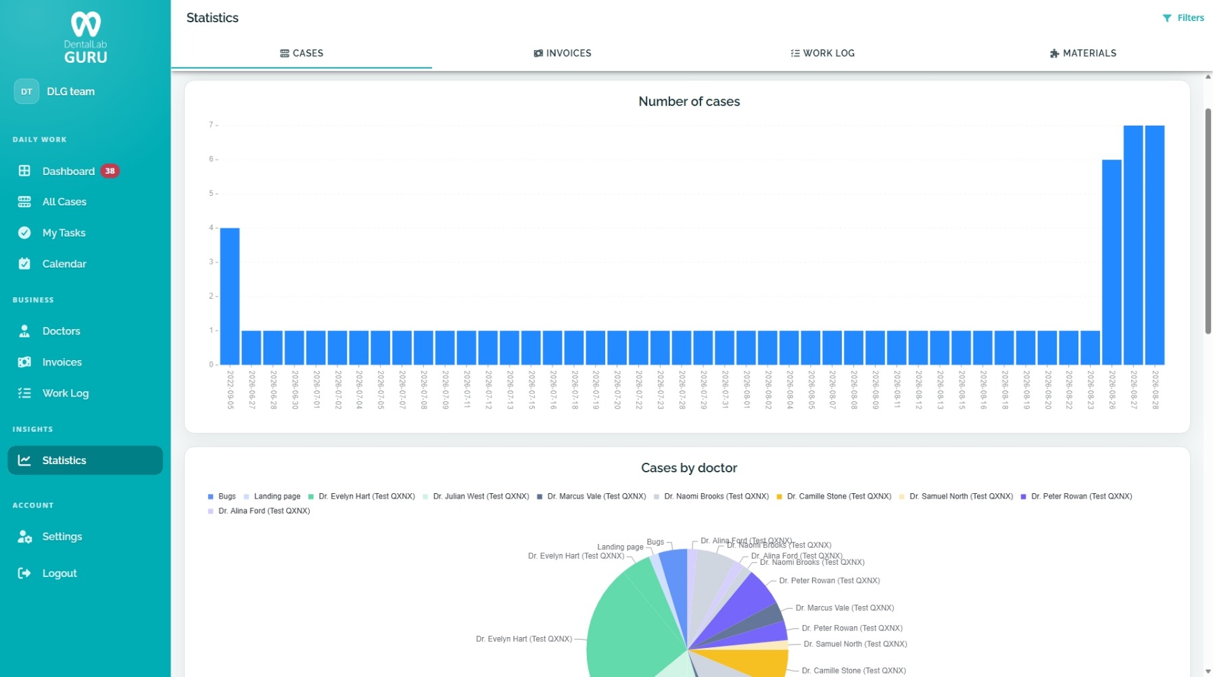Click the Statistics page title

212,18
